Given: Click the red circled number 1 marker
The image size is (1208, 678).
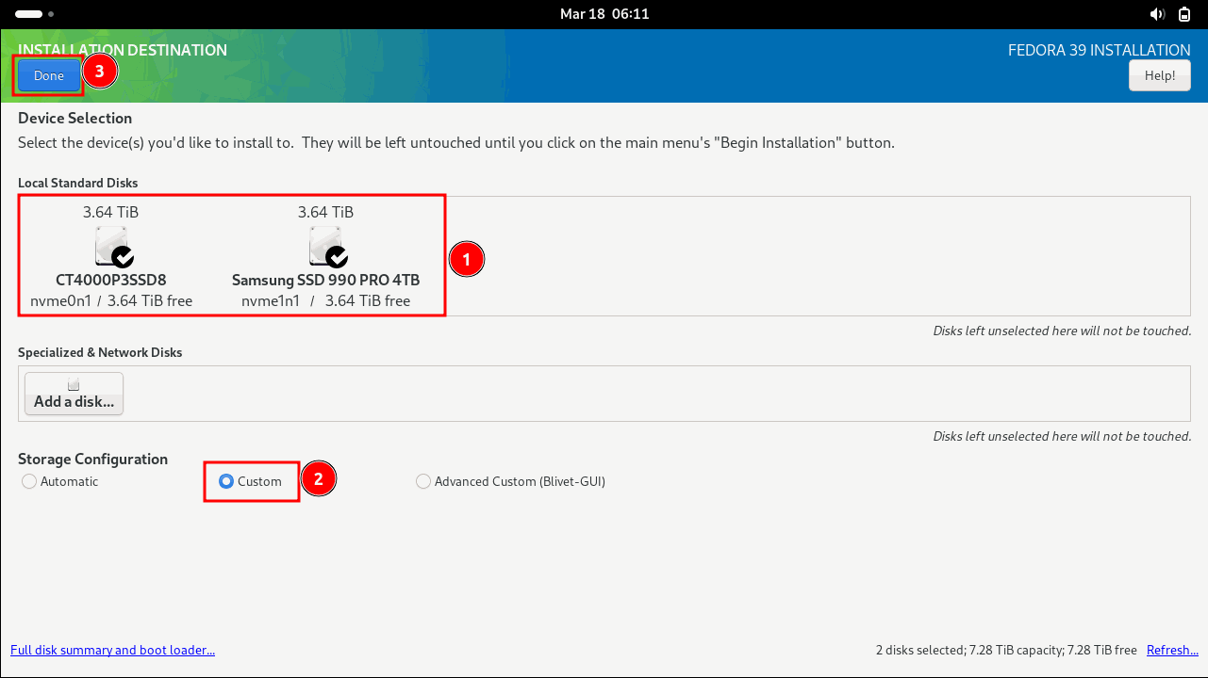Looking at the screenshot, I should [x=466, y=259].
